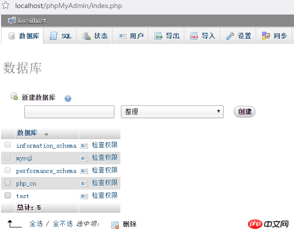This screenshot has height=234, width=294.
Task: Tick the information_schema checkbox
Action: (x=8, y=145)
